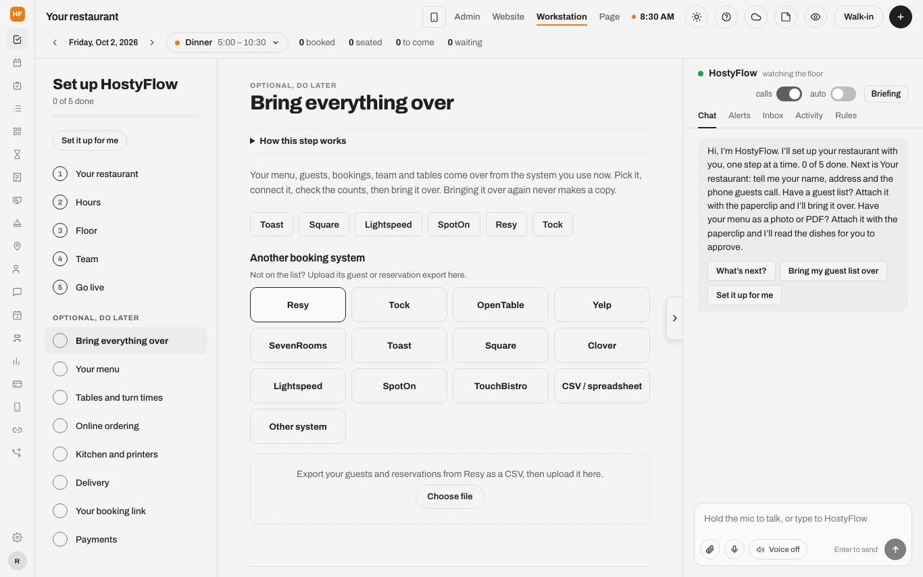
Task: Go to previous day arrow
Action: pos(55,43)
